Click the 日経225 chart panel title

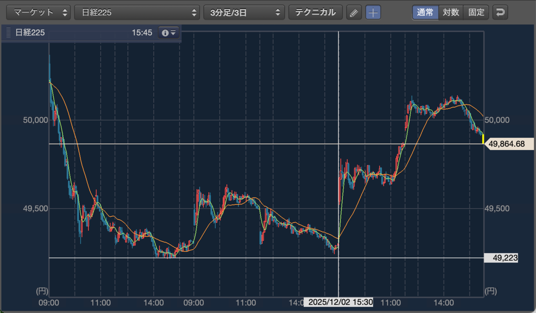coord(30,33)
